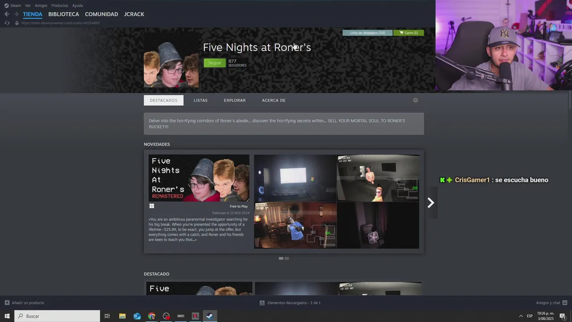The width and height of the screenshot is (572, 322).
Task: Click the back navigation arrow
Action: (7, 14)
